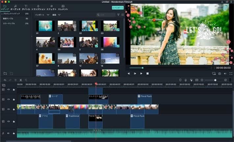Click the 00:00:35:03 timecode display
The image size is (234, 142).
[223, 68]
